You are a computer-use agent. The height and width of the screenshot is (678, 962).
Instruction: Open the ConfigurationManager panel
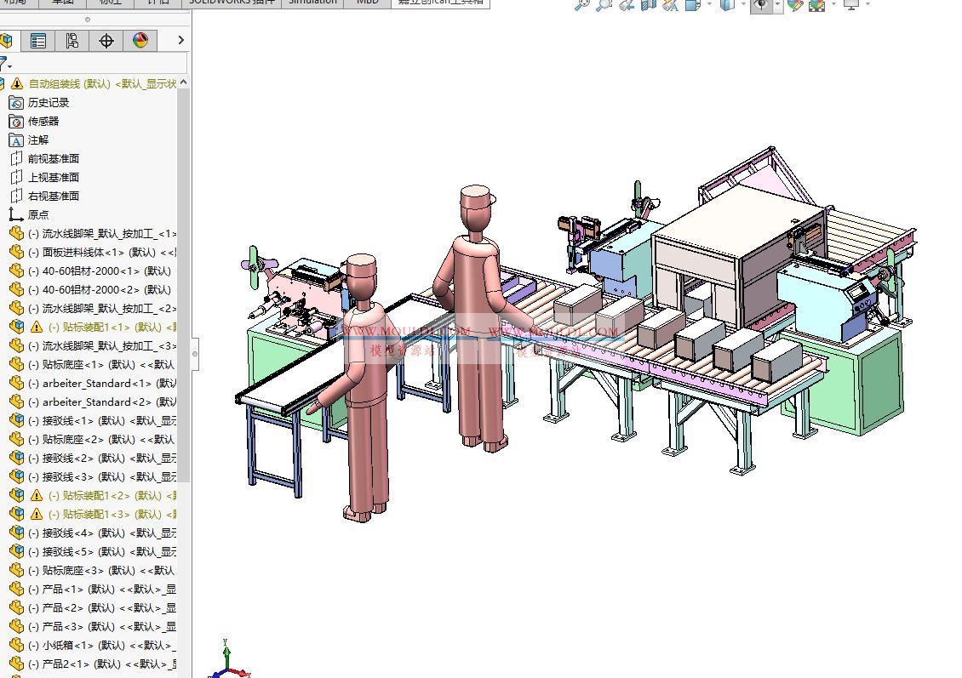72,40
